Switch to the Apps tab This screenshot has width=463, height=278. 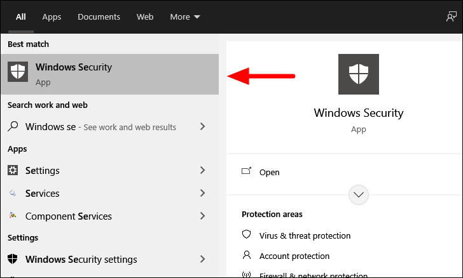tap(52, 17)
